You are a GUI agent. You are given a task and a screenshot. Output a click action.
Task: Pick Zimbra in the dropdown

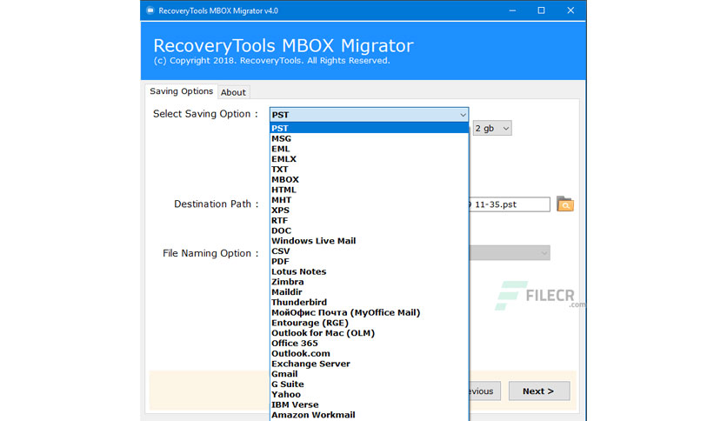[369, 282]
